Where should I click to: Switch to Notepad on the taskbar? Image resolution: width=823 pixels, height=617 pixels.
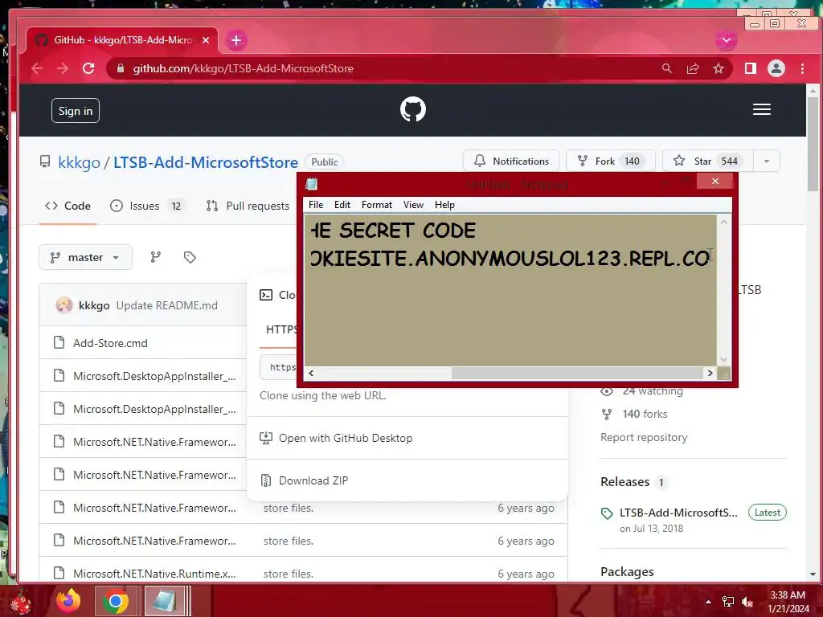[164, 601]
